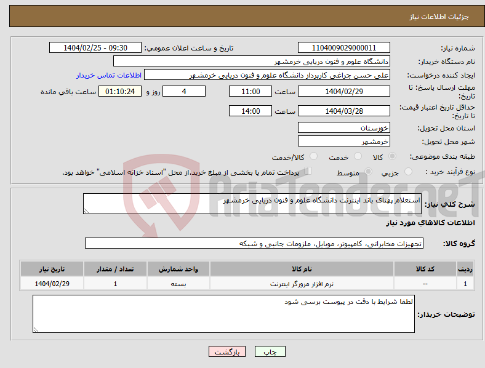The width and height of the screenshot is (485, 368).
Task: Click the remaining time field 01:10:24
Action: point(120,92)
